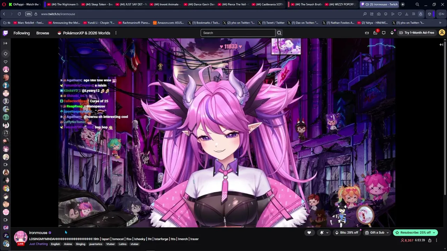Open Yundi Li Chopin bookmark

coord(99,23)
